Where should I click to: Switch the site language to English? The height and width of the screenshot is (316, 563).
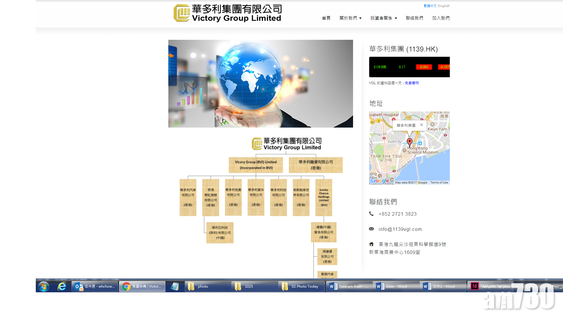444,6
